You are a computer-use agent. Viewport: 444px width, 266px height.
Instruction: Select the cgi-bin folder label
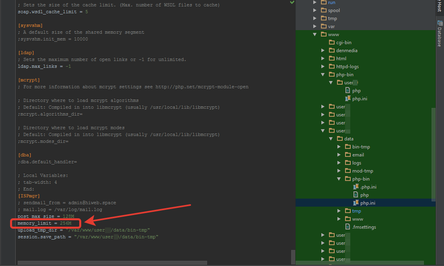tap(344, 42)
